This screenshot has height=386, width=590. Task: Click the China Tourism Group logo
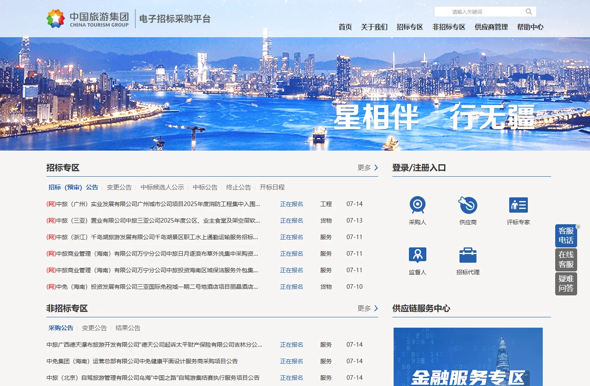[88, 19]
